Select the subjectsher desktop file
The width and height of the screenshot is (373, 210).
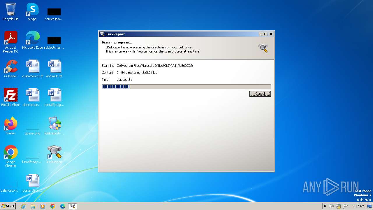(54, 43)
